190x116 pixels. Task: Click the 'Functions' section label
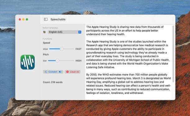(47, 39)
